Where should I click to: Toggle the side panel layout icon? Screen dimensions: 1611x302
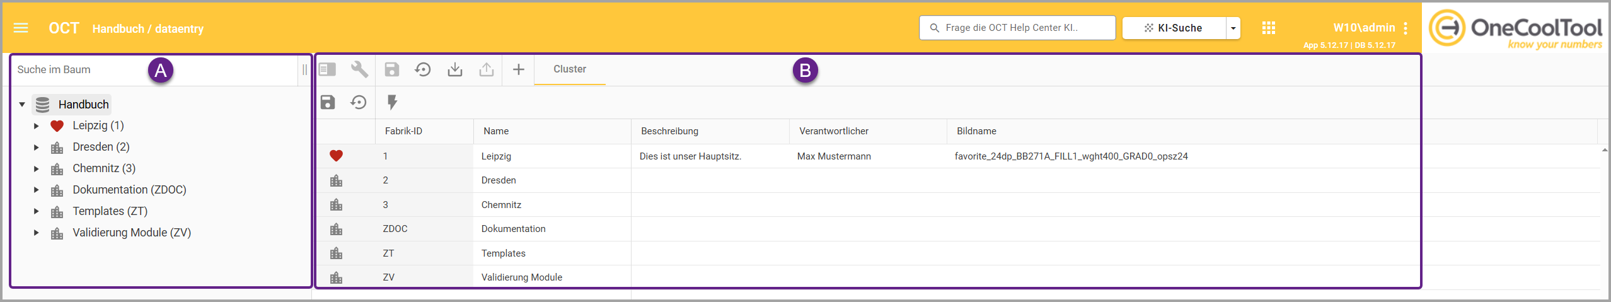click(x=327, y=69)
